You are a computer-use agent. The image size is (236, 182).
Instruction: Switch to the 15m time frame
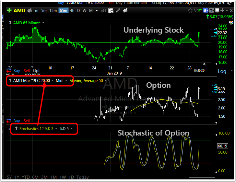click(53, 11)
